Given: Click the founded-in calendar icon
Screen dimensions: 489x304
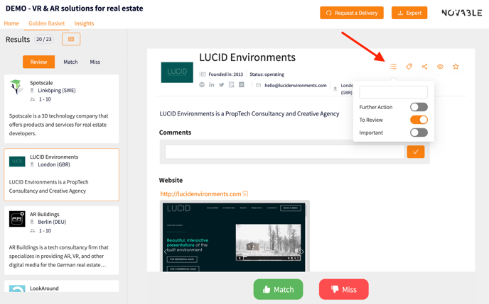Looking at the screenshot, I should coord(203,74).
